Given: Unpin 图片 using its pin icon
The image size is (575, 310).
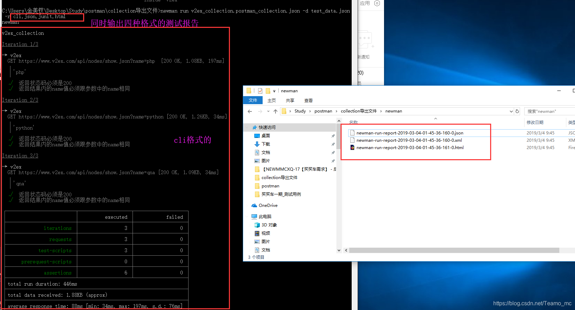Looking at the screenshot, I should pos(333,161).
